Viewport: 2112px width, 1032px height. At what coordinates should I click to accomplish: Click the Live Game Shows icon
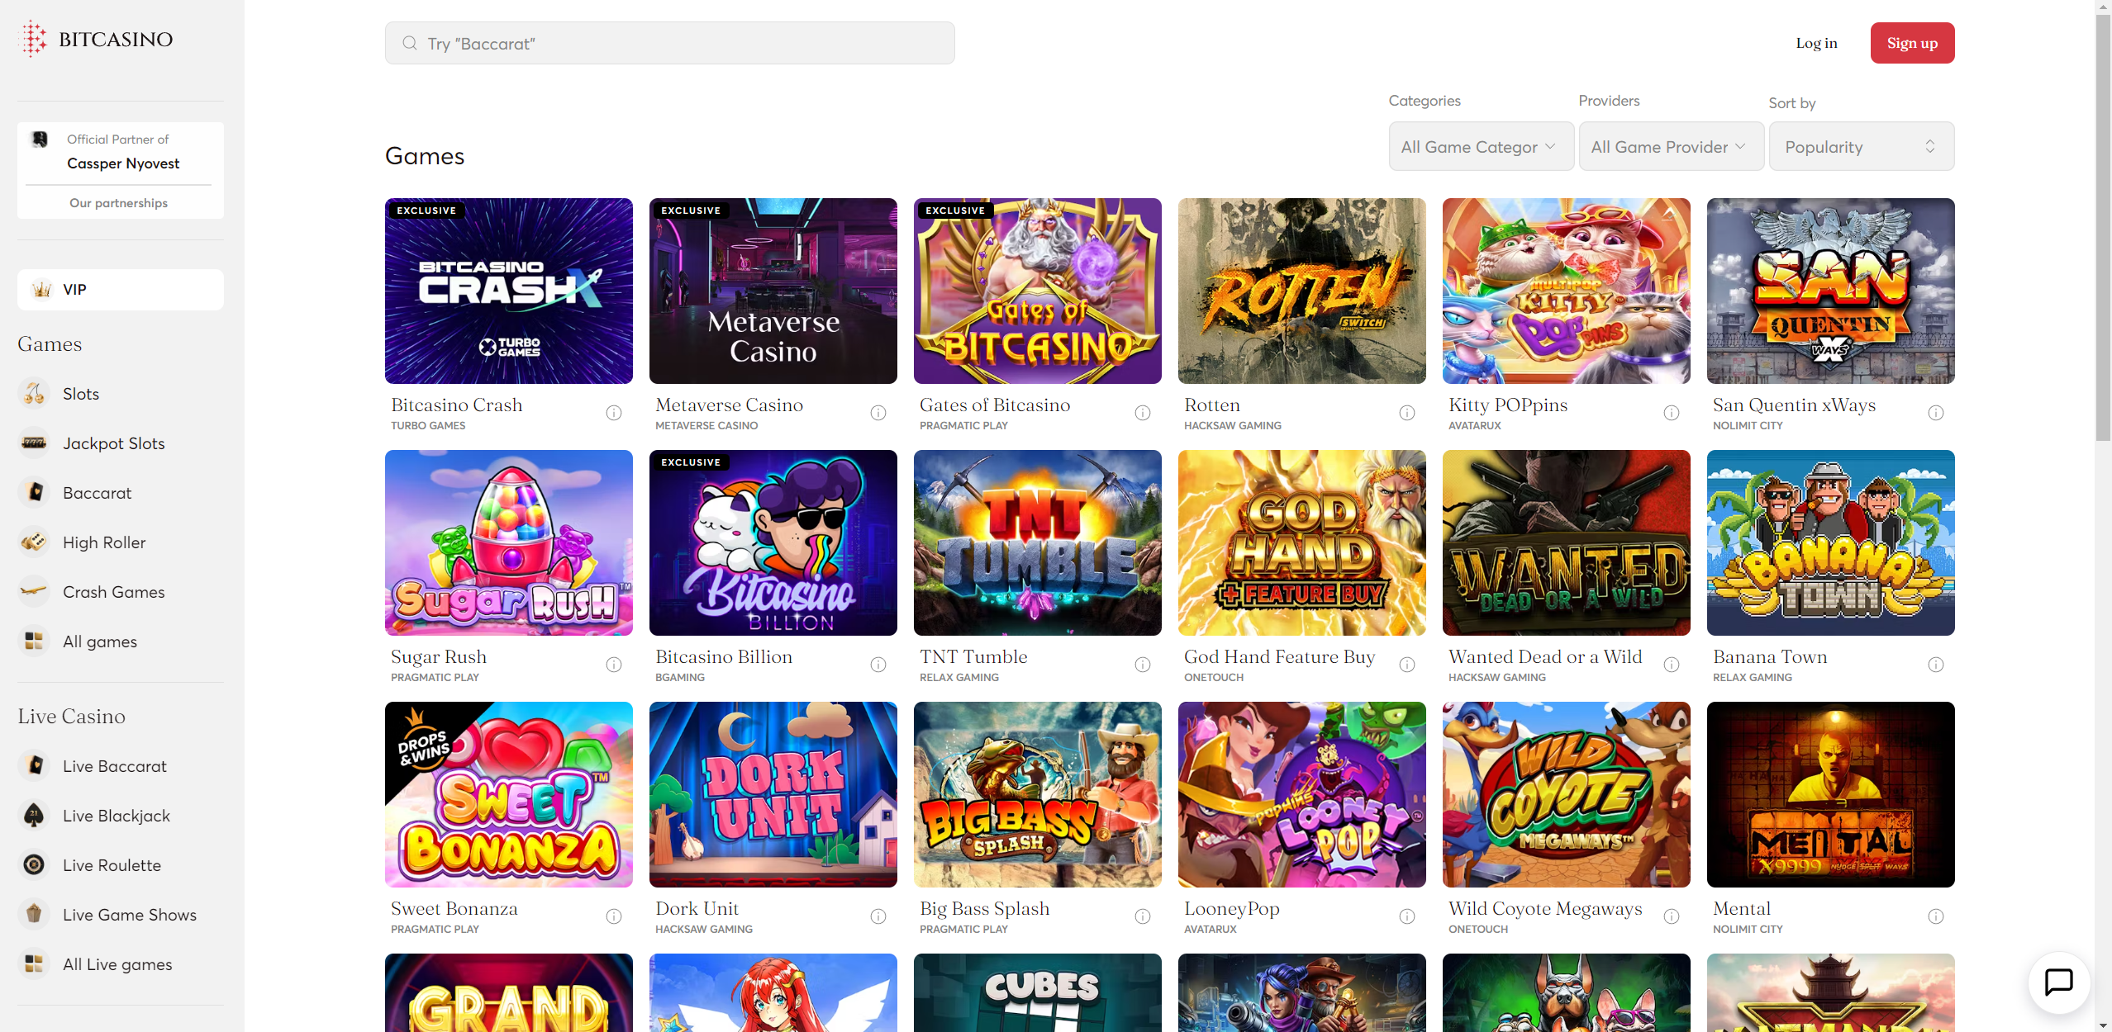34,915
